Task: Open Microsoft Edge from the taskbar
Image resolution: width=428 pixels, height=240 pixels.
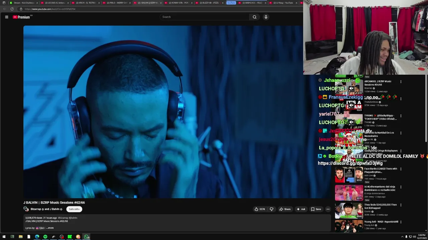Action: click(37, 237)
